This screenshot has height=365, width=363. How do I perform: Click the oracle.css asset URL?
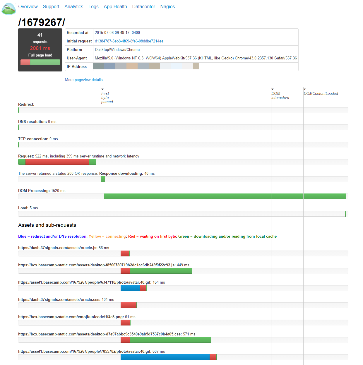click(59, 300)
